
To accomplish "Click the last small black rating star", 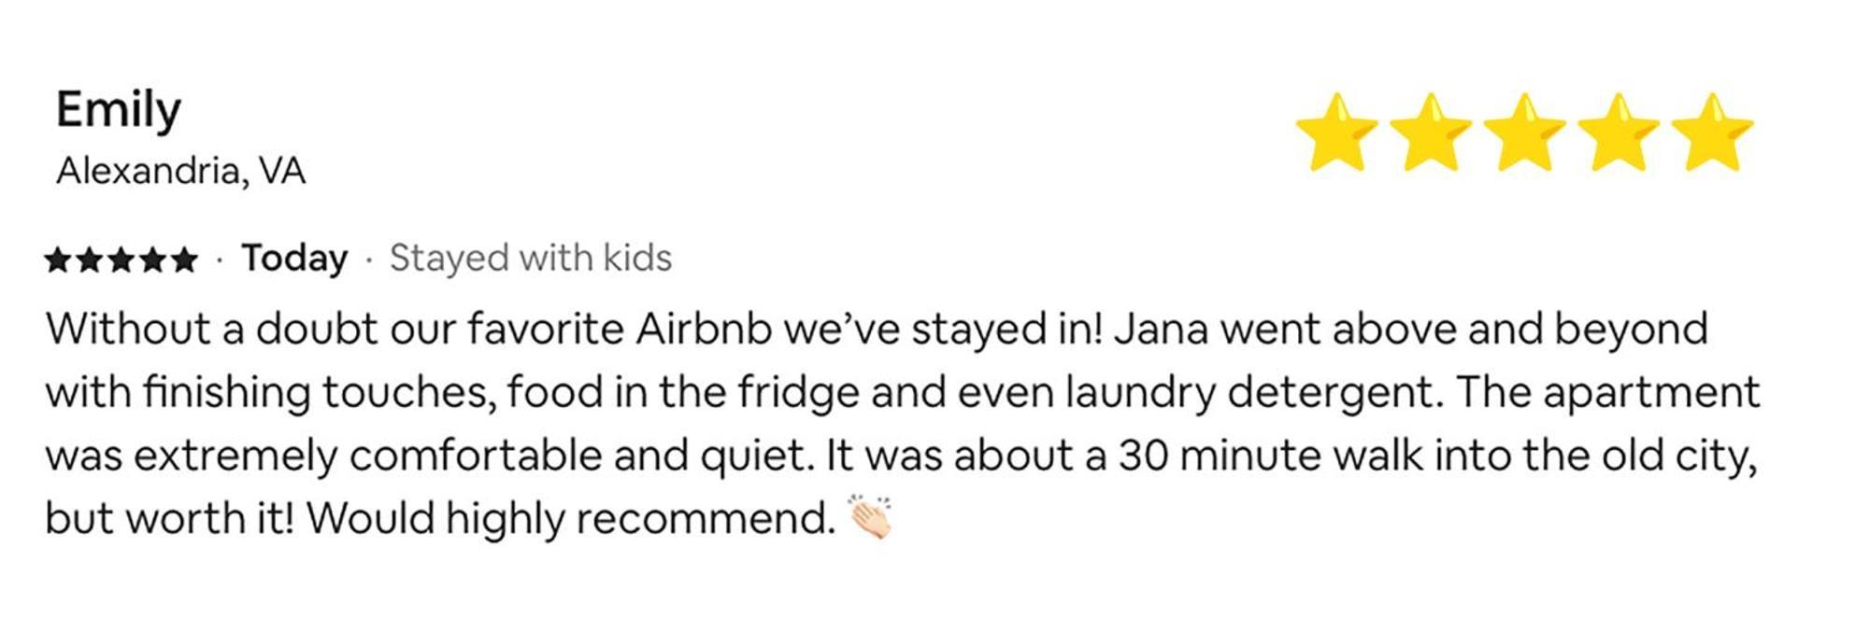I will pos(184,259).
